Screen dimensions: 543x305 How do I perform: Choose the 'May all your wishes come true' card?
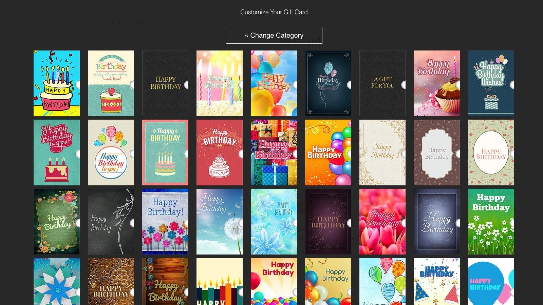111,83
